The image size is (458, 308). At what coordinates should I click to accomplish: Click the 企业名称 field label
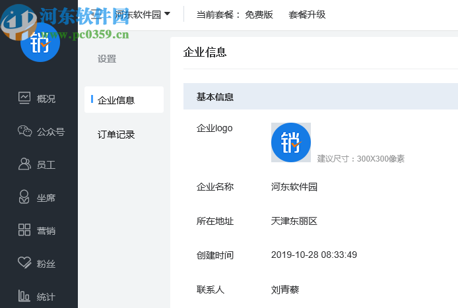(215, 187)
